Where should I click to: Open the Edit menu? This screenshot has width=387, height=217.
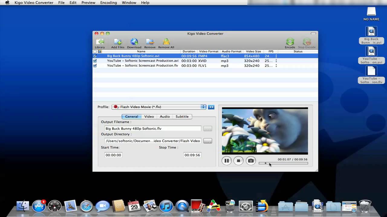73,3
